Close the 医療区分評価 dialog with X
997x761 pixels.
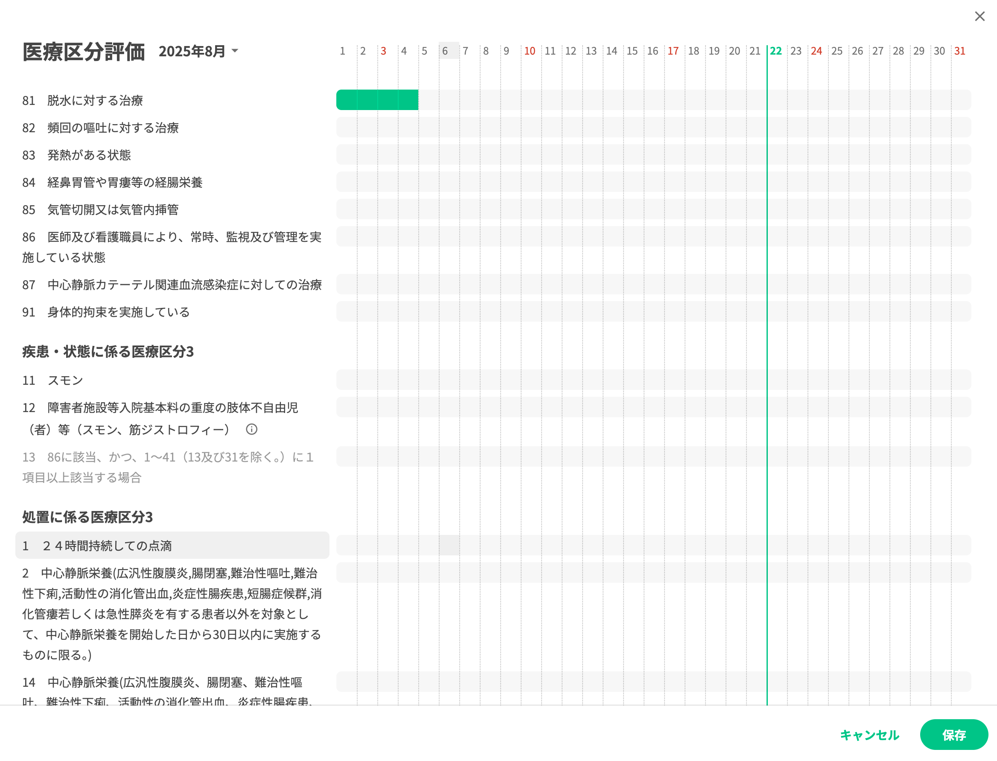(x=980, y=16)
